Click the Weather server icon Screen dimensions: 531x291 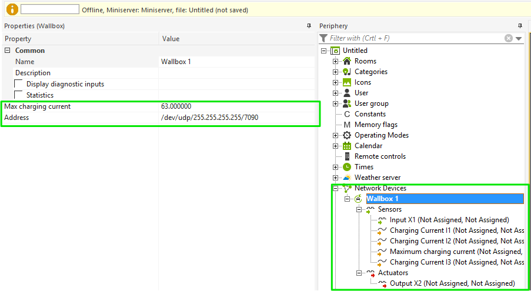tap(347, 178)
